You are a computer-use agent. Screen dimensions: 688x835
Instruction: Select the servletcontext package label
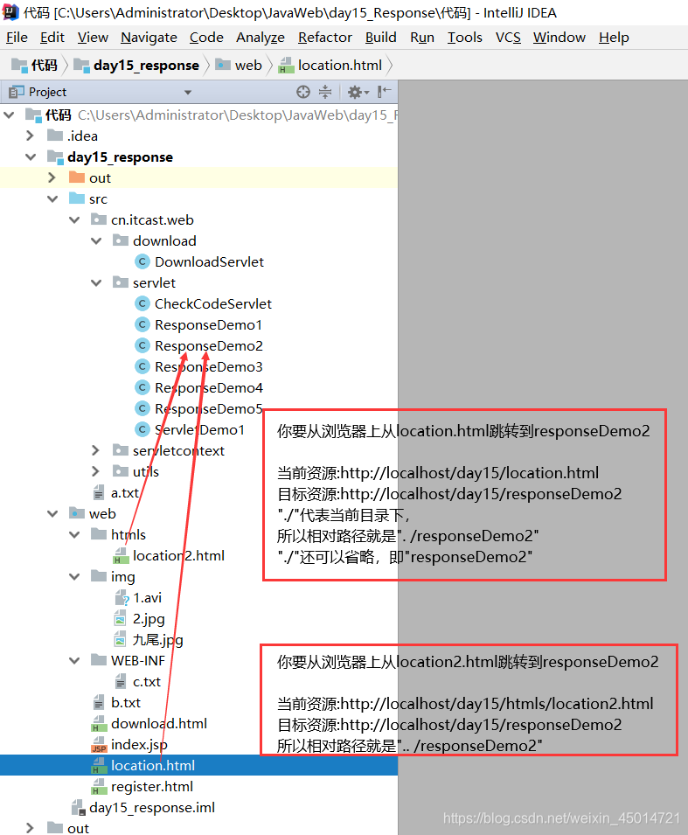click(x=178, y=450)
